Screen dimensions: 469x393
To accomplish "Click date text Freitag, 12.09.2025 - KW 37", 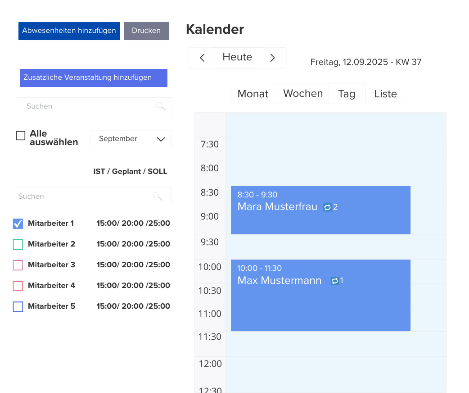I will tap(366, 62).
